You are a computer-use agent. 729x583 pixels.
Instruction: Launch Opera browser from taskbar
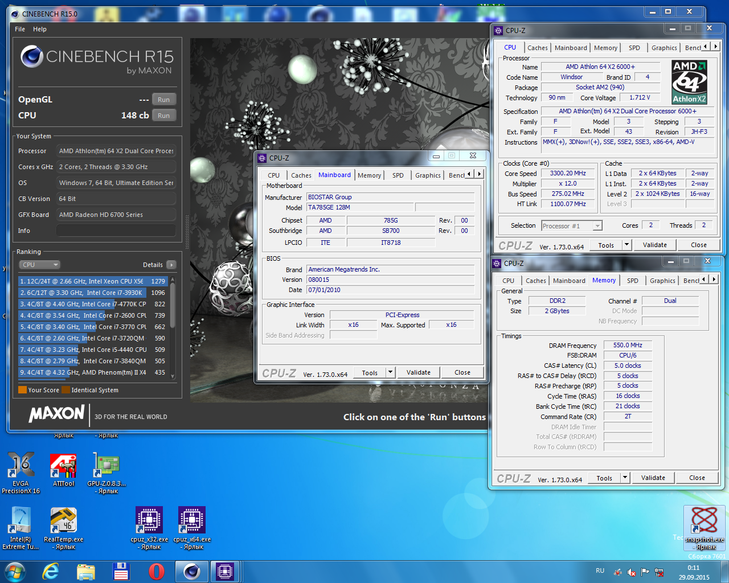157,572
